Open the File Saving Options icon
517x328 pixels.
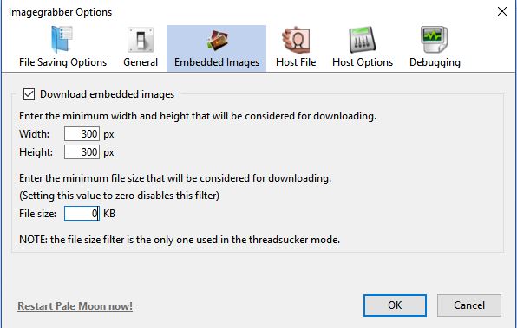(62, 40)
